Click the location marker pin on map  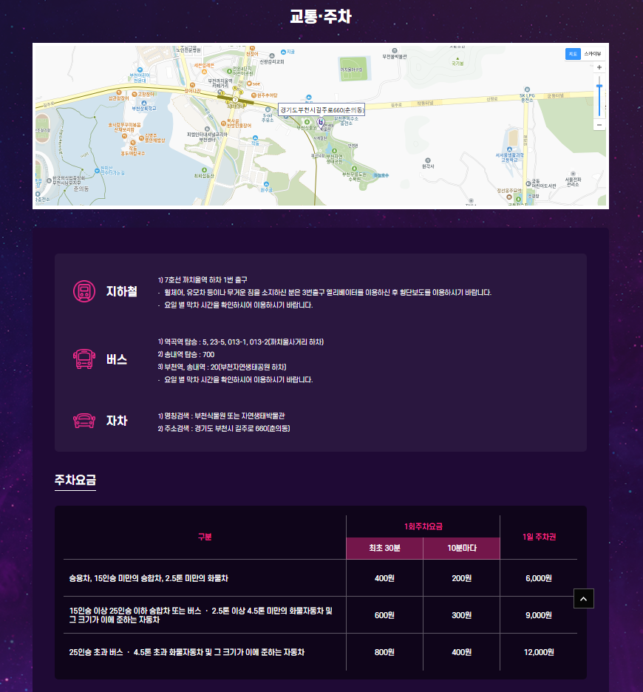point(321,122)
